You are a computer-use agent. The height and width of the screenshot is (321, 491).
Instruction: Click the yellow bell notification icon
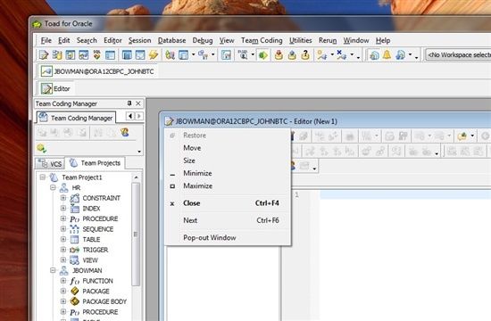pos(387,55)
